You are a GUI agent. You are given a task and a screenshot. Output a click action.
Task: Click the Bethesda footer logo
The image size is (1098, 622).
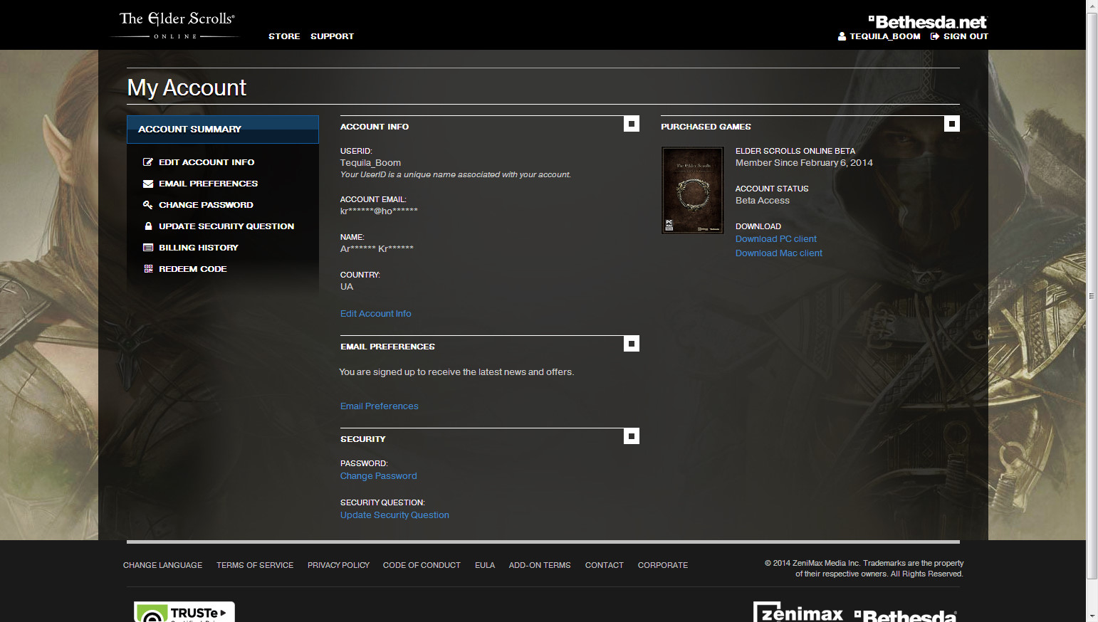pos(906,616)
